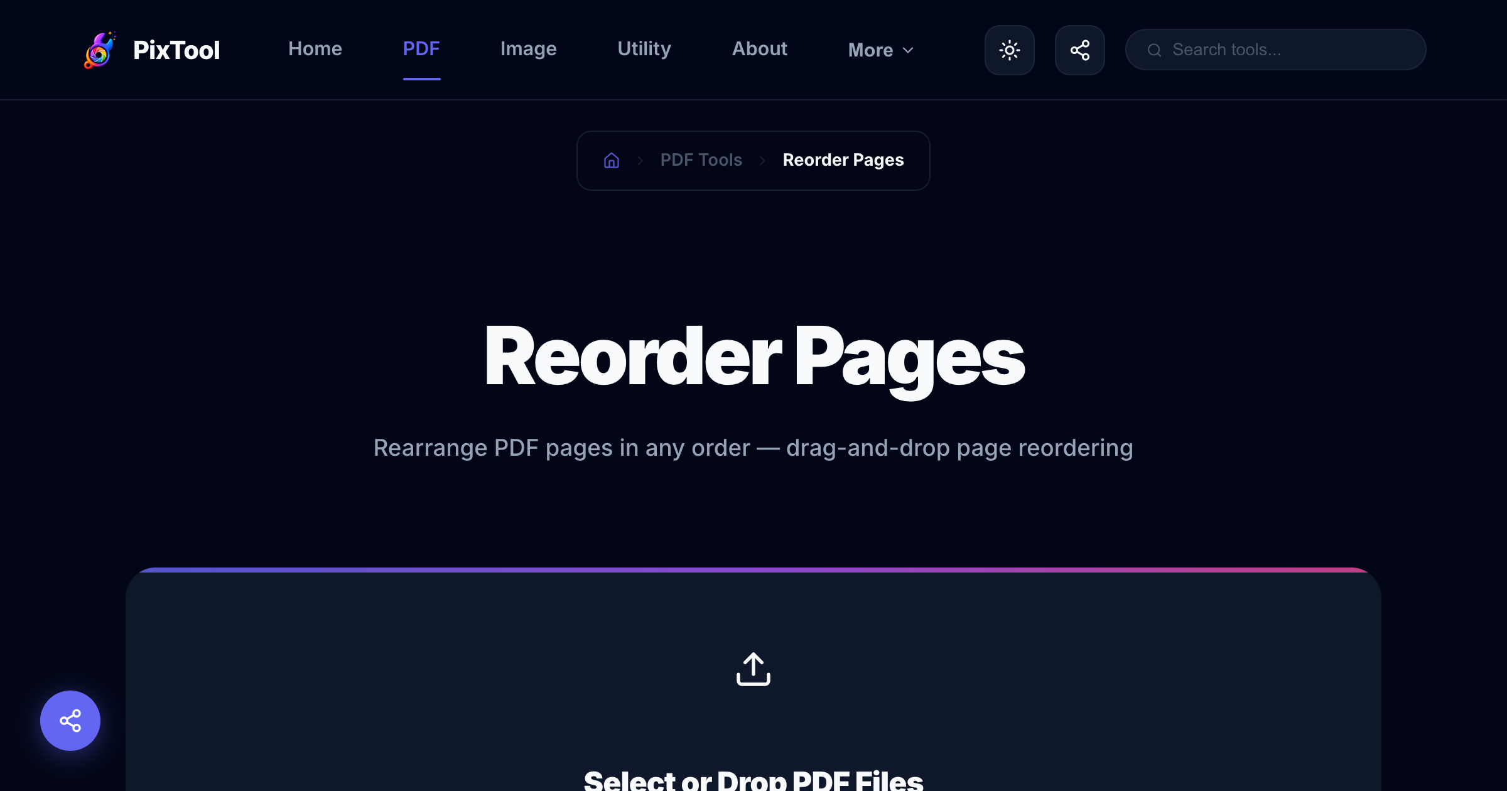The height and width of the screenshot is (791, 1507).
Task: Focus the Search tools input field
Action: click(x=1275, y=50)
